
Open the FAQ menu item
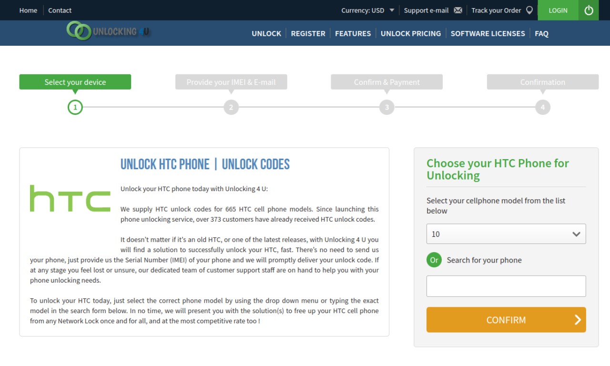pyautogui.click(x=541, y=33)
